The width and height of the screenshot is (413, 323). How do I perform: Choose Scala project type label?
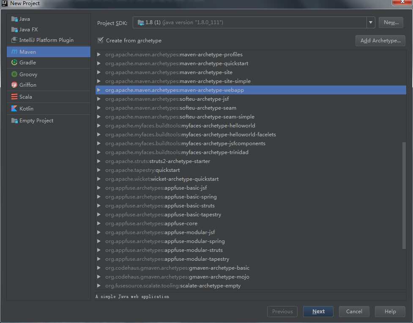click(x=25, y=97)
